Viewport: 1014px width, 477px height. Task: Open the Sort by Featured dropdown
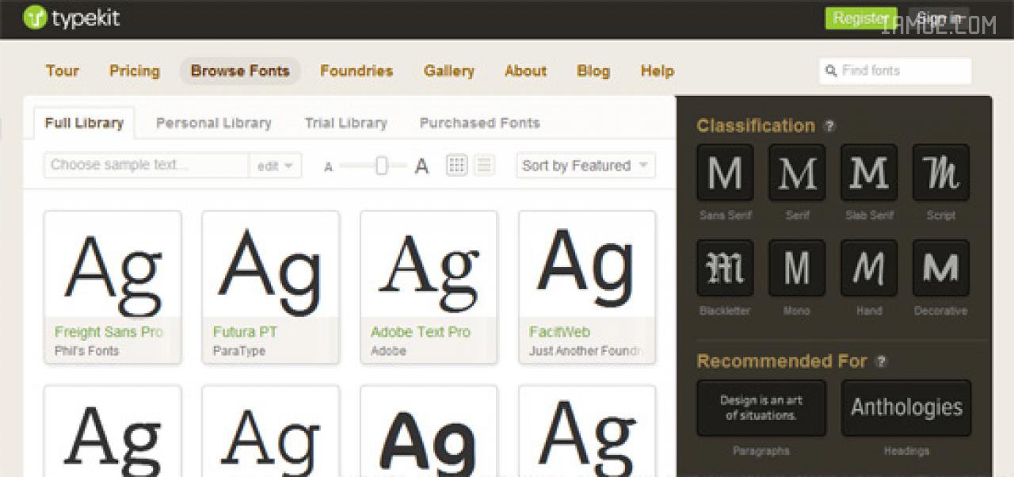(x=586, y=166)
